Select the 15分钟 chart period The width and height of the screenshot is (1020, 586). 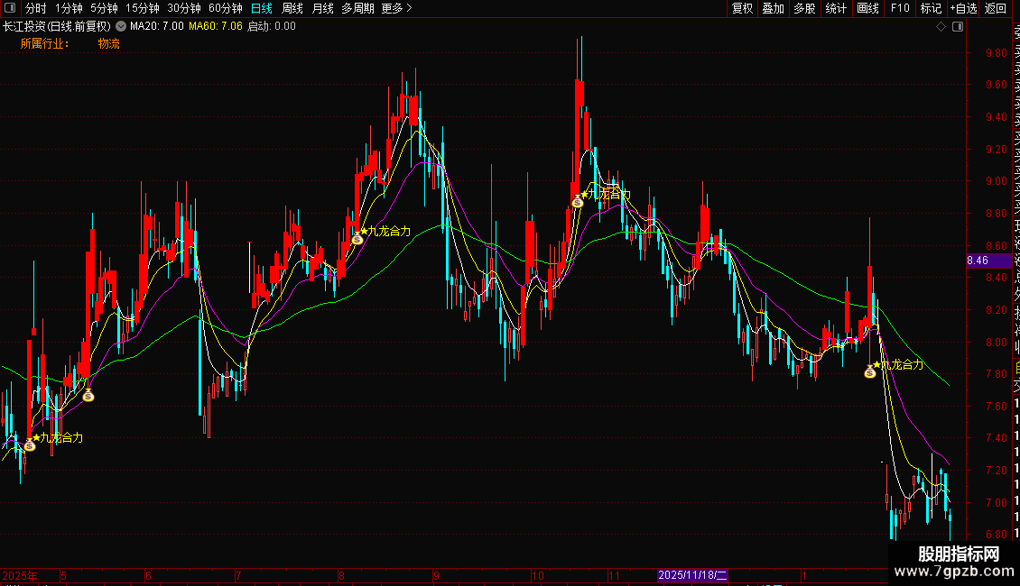[142, 8]
